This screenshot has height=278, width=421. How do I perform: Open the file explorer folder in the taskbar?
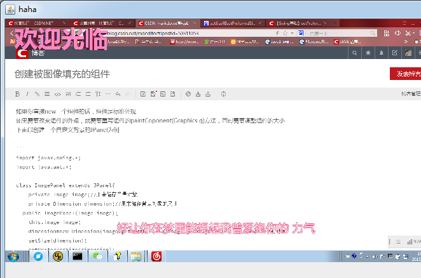[x=136, y=256]
